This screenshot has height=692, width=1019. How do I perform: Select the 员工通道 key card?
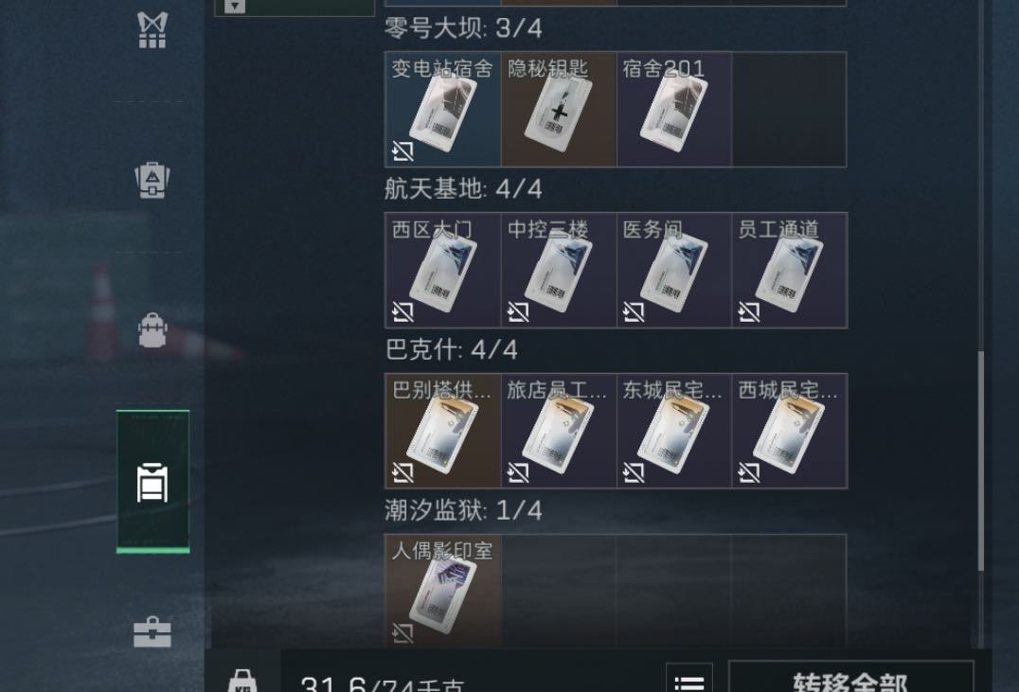click(x=790, y=271)
